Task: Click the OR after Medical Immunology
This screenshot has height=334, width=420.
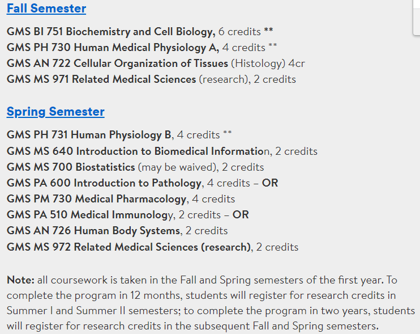Action: pyautogui.click(x=241, y=215)
